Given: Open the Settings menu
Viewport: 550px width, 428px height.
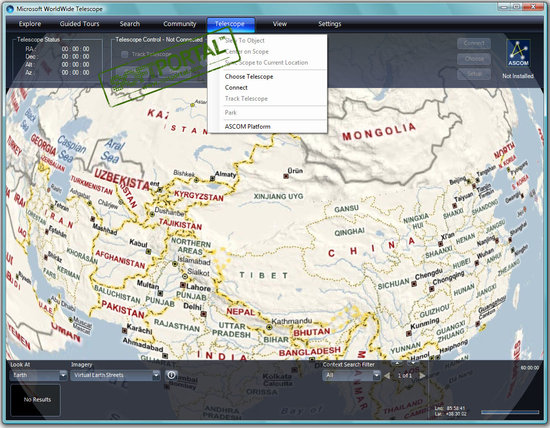Looking at the screenshot, I should click(329, 24).
